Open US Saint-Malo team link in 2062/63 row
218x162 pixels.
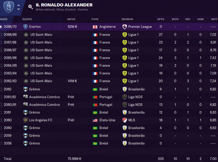pos(41,81)
